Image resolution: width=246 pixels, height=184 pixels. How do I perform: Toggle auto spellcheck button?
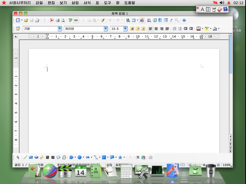76,20
